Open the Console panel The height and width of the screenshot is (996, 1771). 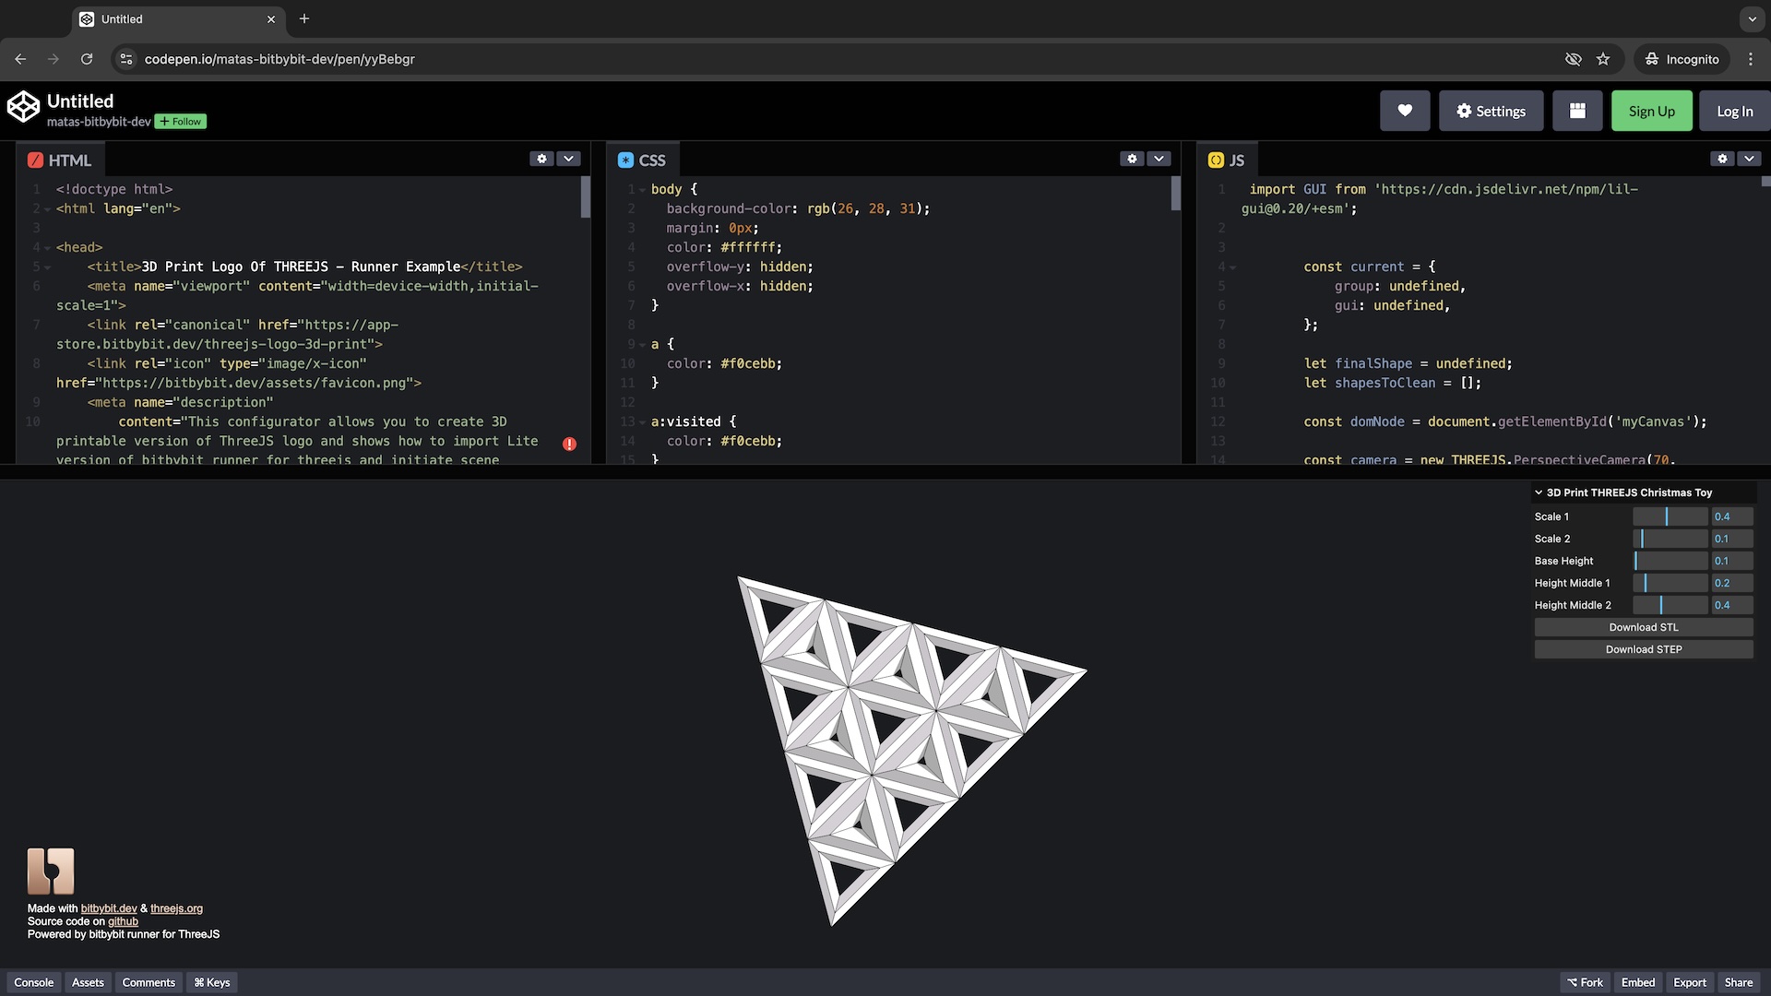pyautogui.click(x=34, y=982)
